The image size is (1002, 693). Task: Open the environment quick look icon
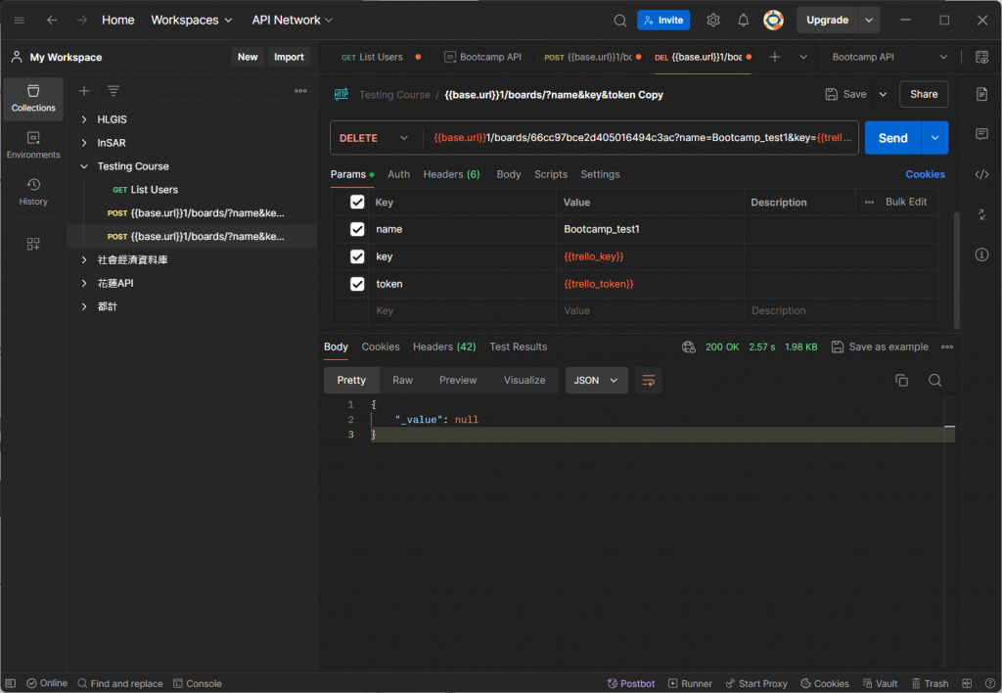coord(981,57)
